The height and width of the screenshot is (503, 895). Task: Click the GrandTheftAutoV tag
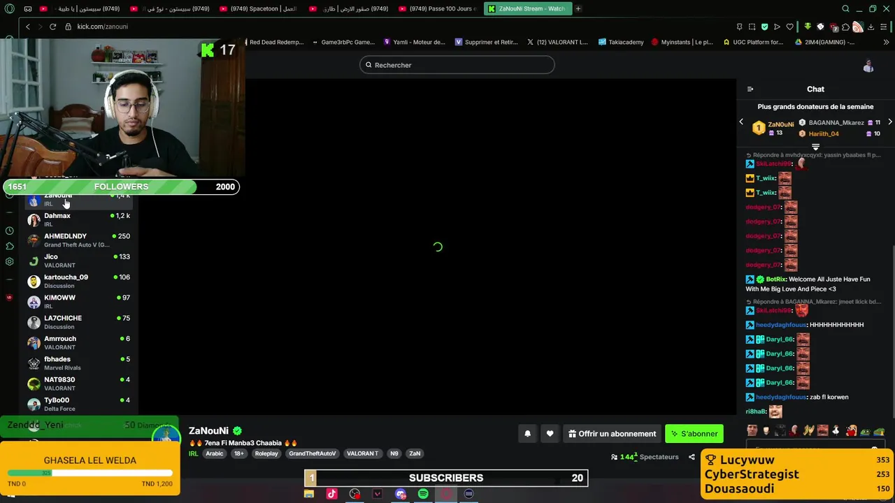(x=313, y=453)
